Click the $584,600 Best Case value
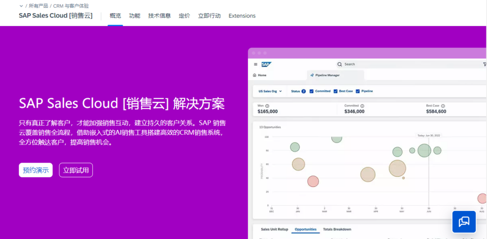This screenshot has height=239, width=487. [x=436, y=111]
